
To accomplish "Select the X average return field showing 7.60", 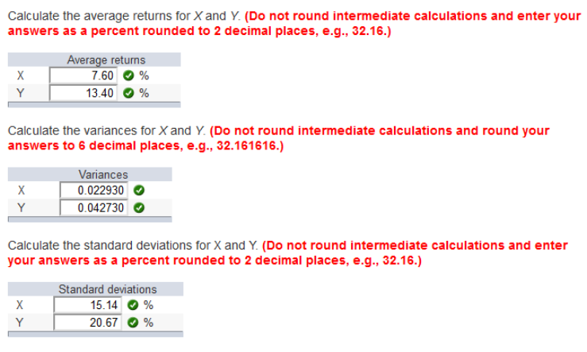I will [x=83, y=75].
